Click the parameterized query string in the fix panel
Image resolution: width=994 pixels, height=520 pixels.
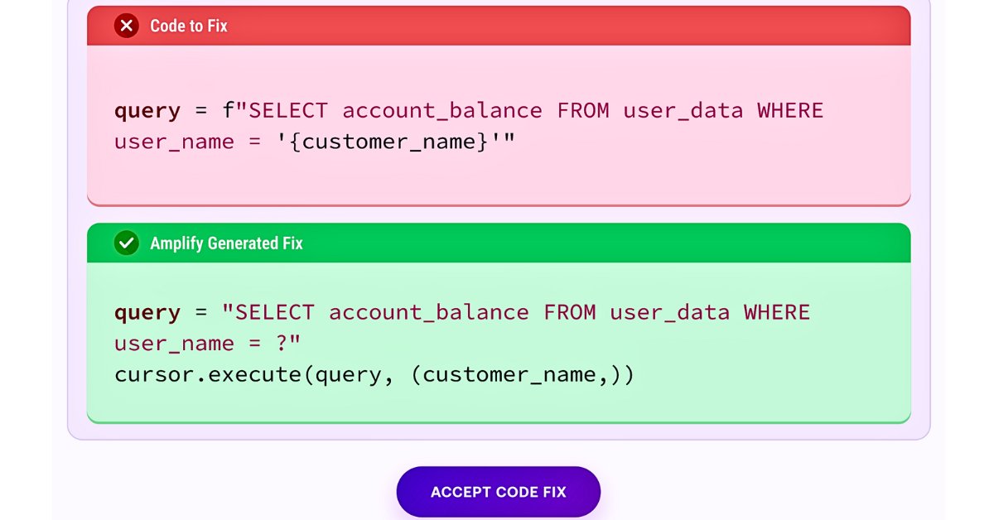[461, 312]
